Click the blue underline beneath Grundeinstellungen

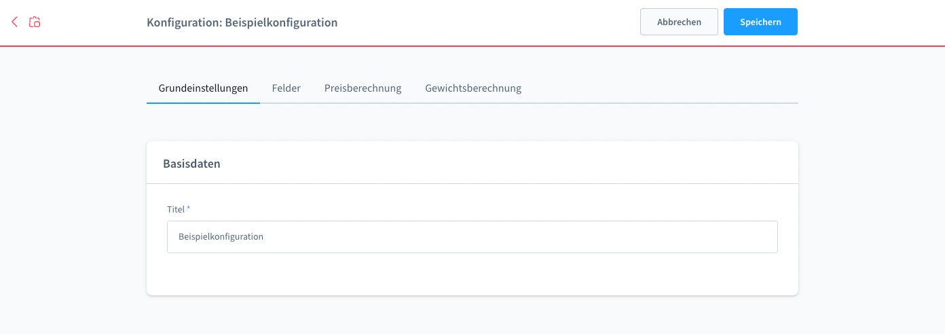click(x=203, y=103)
